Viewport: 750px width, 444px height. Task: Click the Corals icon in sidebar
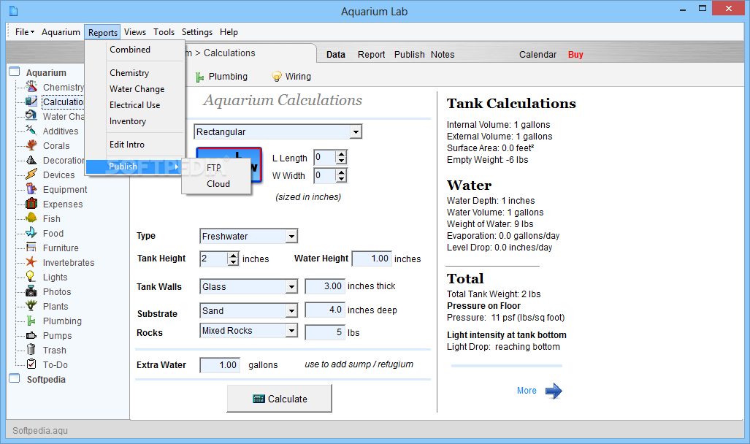(x=31, y=145)
